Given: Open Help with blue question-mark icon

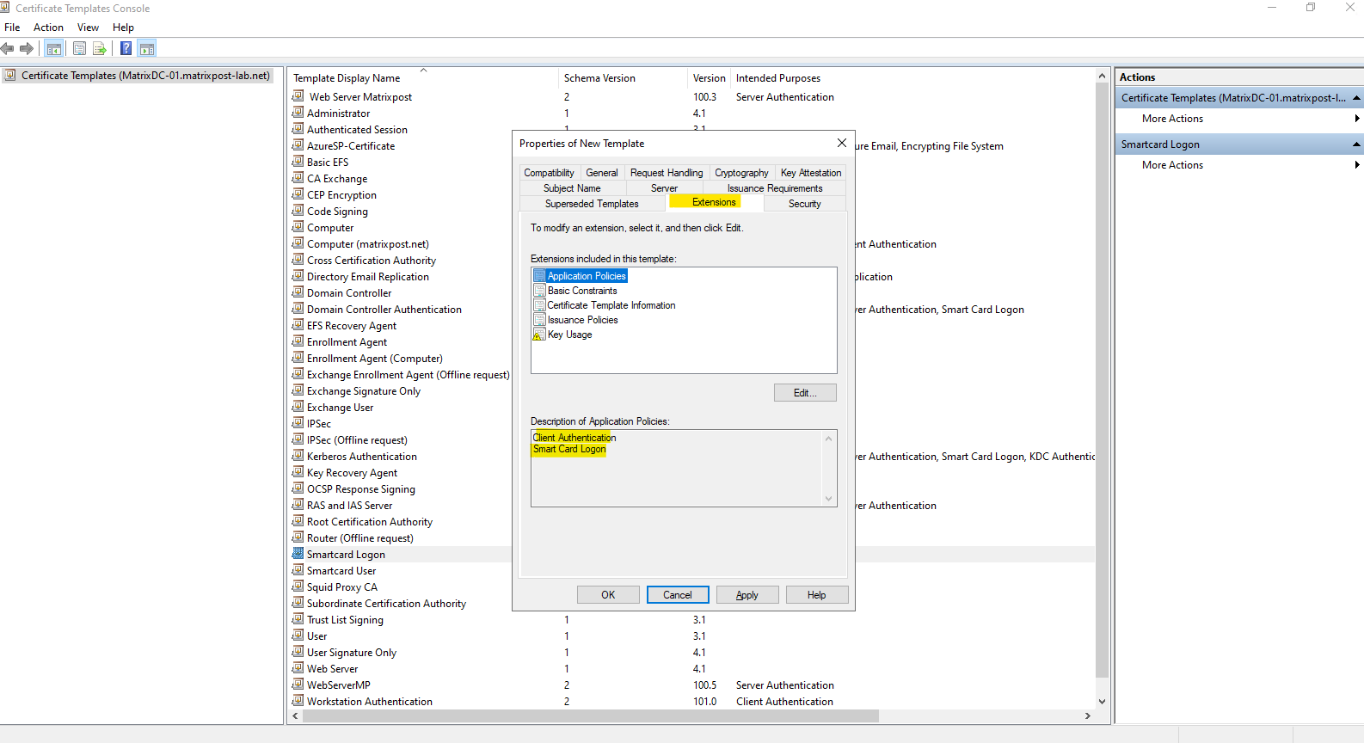Looking at the screenshot, I should 126,49.
